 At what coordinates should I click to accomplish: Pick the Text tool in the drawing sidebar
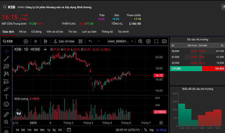pos(6,96)
